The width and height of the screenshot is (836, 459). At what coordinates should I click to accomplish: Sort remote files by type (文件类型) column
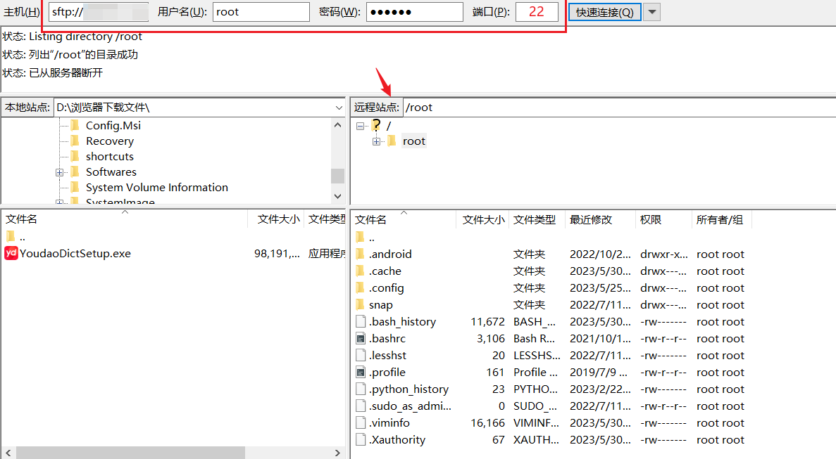537,220
